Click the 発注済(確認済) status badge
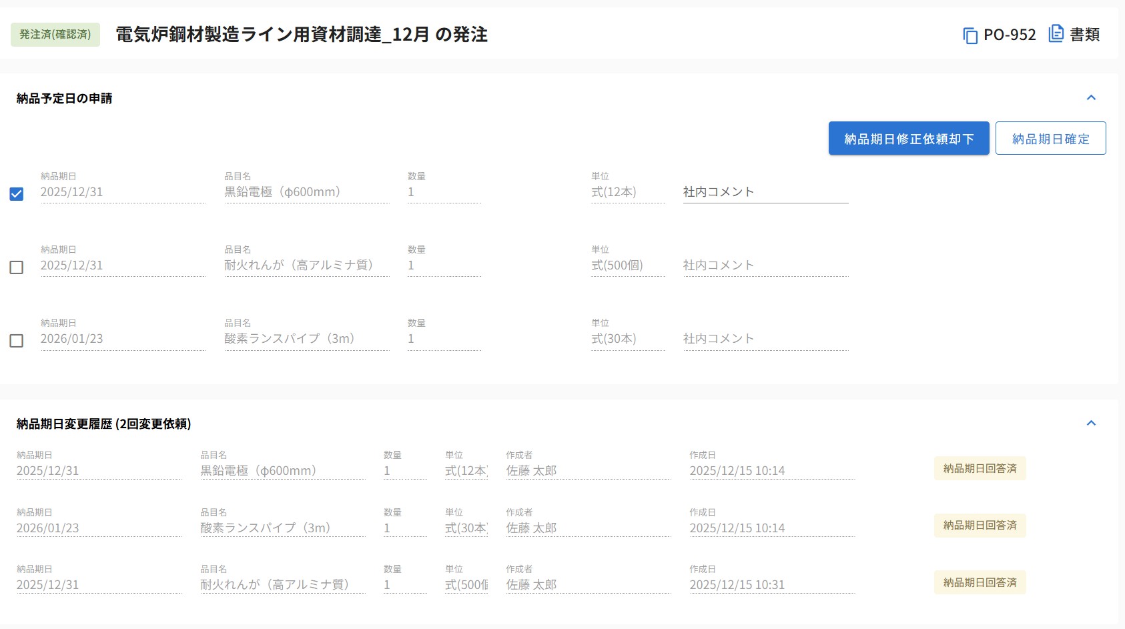Image resolution: width=1125 pixels, height=629 pixels. pos(55,35)
